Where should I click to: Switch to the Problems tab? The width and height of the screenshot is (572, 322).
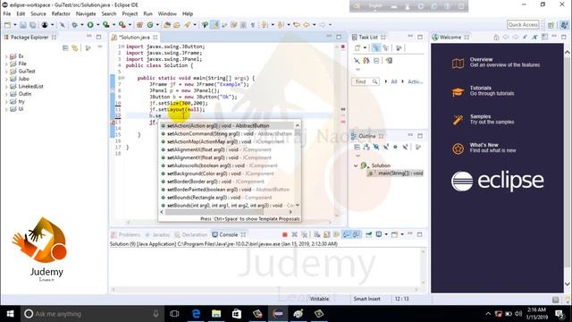point(125,234)
